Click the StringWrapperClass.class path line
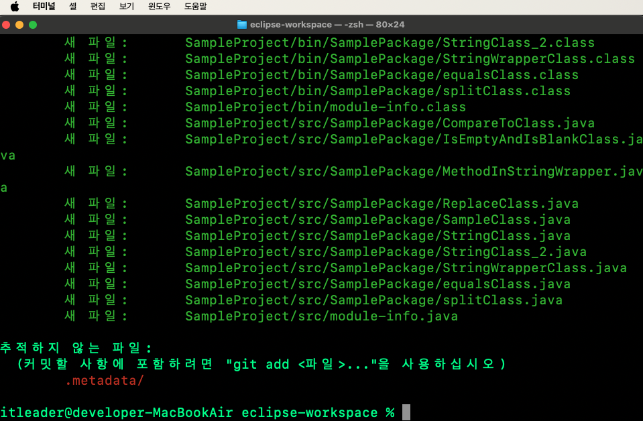 click(410, 58)
